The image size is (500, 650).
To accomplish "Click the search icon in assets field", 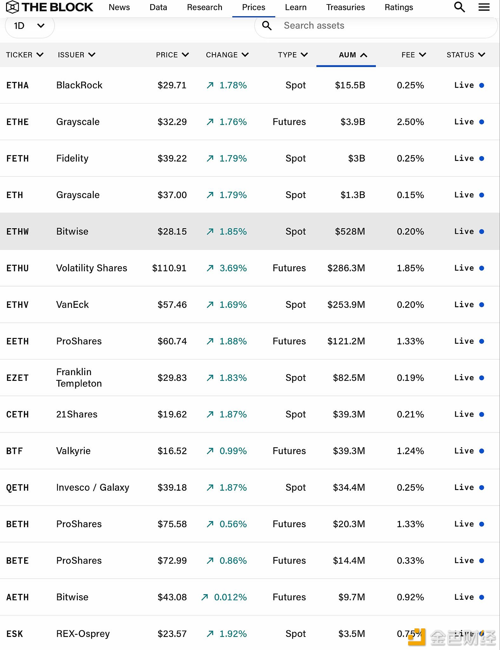I will pyautogui.click(x=267, y=25).
